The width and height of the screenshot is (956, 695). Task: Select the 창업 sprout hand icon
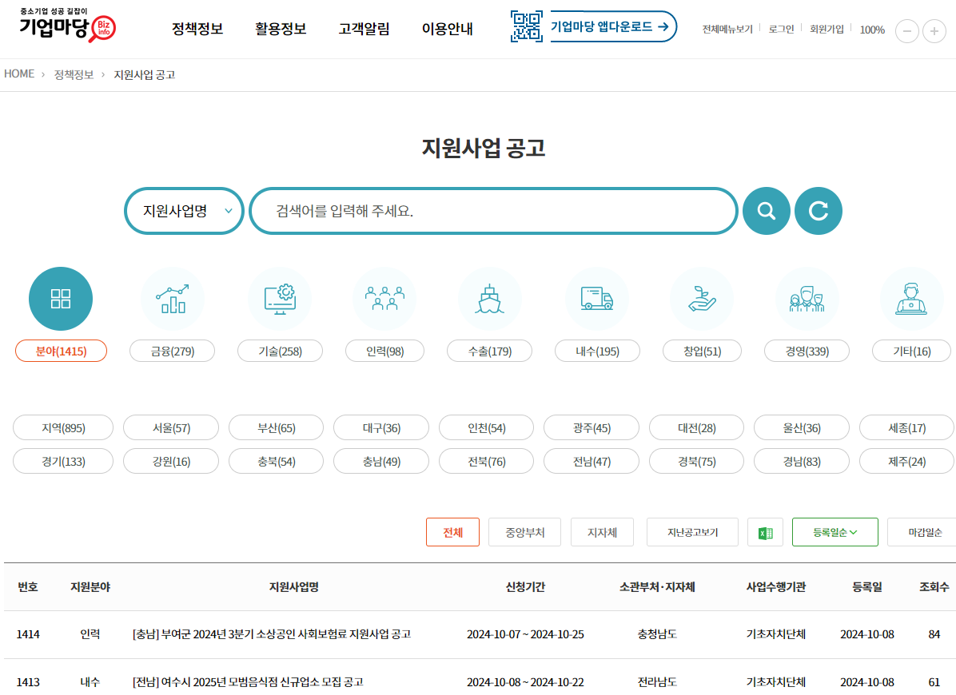point(702,299)
